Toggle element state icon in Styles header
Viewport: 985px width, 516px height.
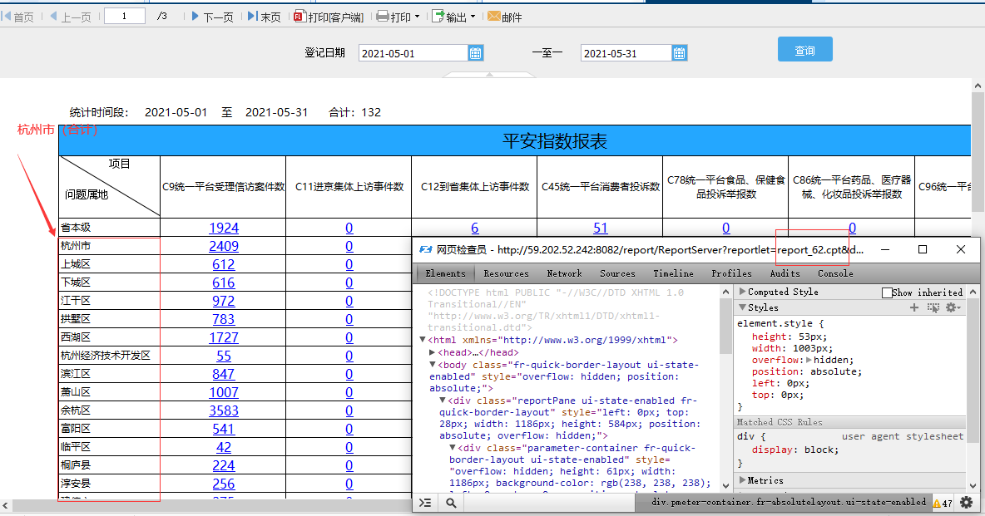(933, 307)
